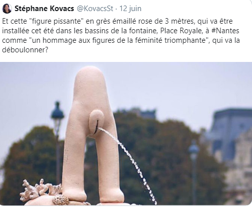Click the coral decoration at sculpture base
Viewport: 252px width, 209px height.
coord(39,190)
